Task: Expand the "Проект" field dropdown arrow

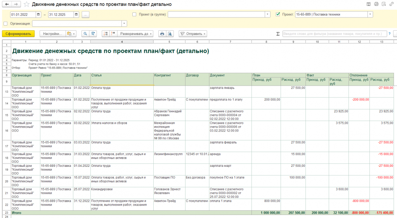Action: click(370, 14)
